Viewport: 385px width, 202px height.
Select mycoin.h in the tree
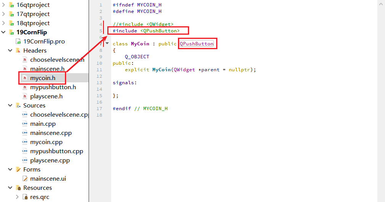tap(43, 78)
